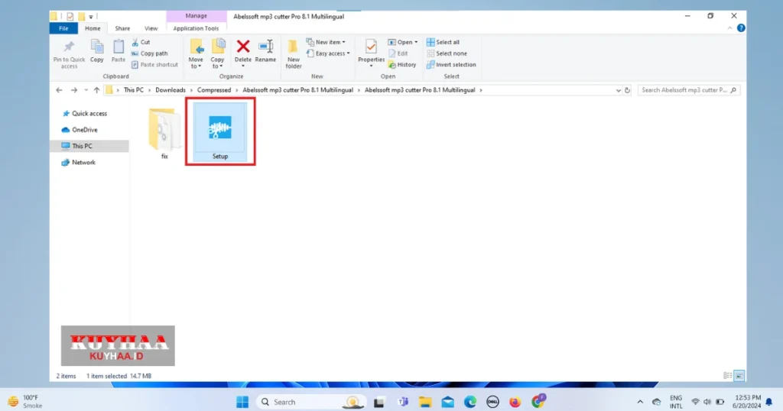Screen dimensions: 783x411
Task: Open the clock showing 12:53 PM
Action: click(747, 402)
